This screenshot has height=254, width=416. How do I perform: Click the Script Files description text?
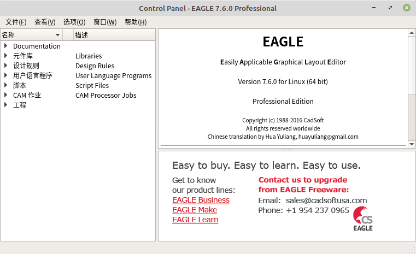92,85
